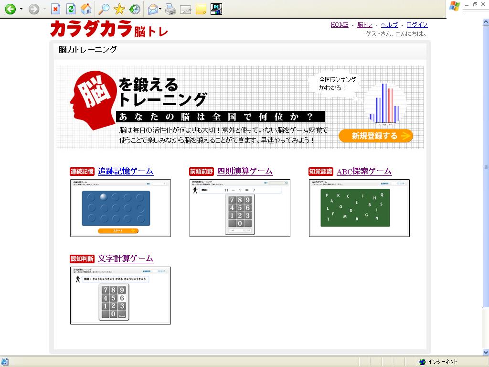Click the あなたの脳は全国で何位か？ black banner text
Viewport: 489px width, 367px height.
(221, 117)
